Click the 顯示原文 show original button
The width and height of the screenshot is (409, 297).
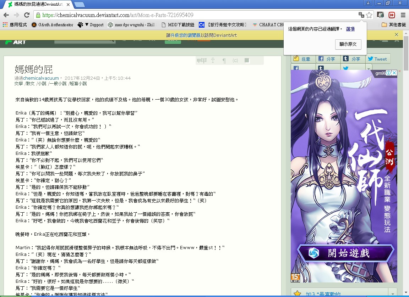point(348,44)
